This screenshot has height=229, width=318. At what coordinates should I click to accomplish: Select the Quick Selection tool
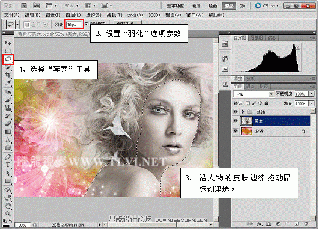8,67
